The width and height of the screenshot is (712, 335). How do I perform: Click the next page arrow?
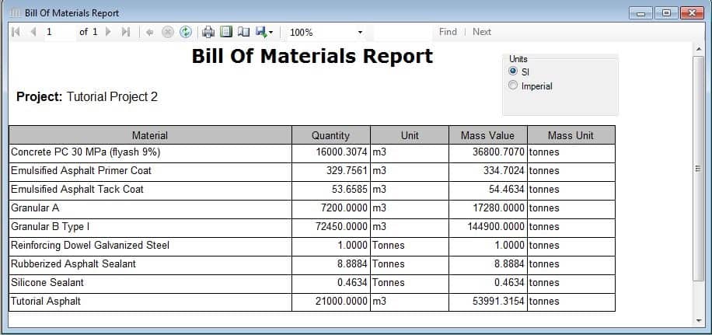tap(107, 32)
